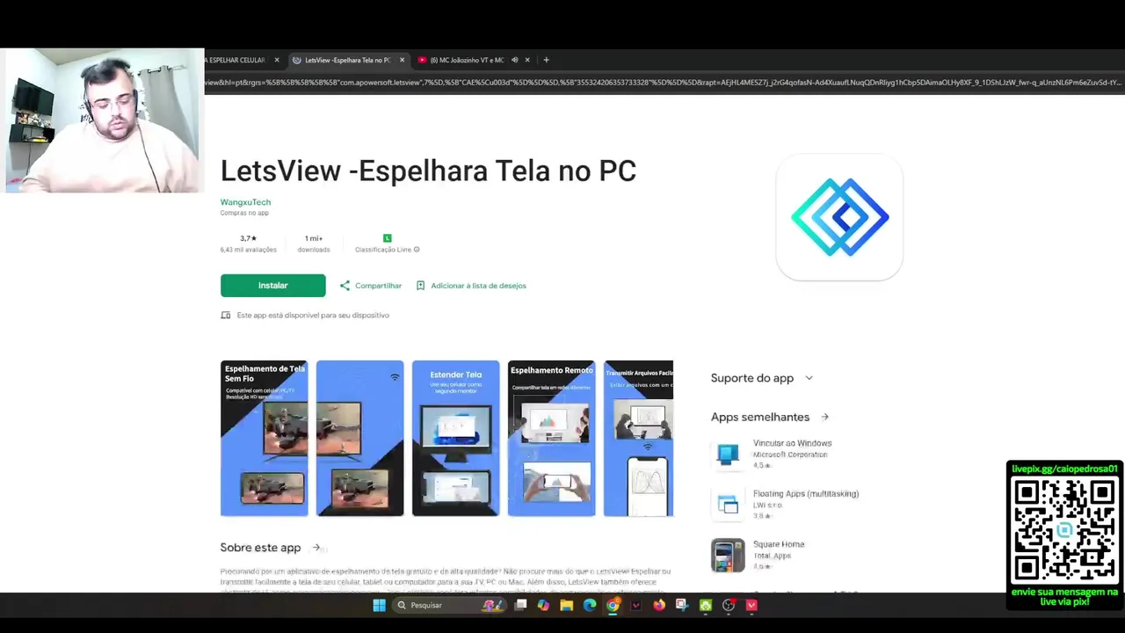
Task: Click the livepix QR code overlay
Action: [x=1064, y=530]
